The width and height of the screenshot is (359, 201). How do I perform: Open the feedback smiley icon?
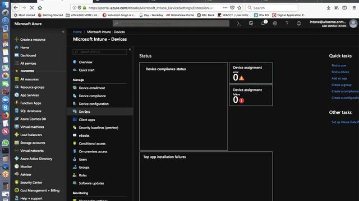pyautogui.click(x=299, y=23)
